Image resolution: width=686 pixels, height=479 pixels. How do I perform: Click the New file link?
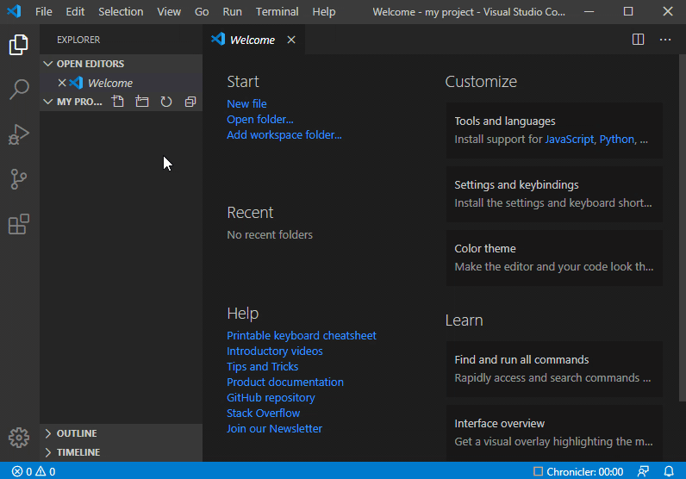click(246, 103)
